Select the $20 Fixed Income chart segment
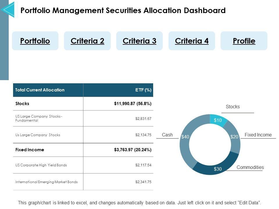279x209 pixels. 234,137
